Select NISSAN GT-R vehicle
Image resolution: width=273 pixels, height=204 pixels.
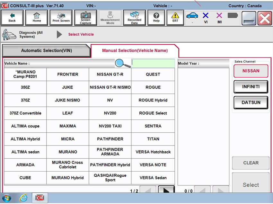110,75
